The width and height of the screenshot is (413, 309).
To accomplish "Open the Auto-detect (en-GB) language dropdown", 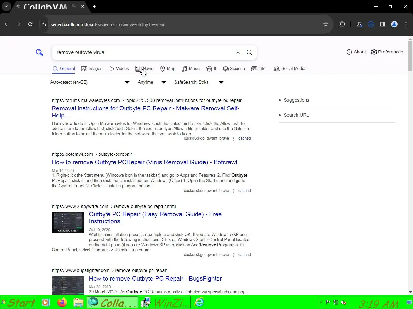I will (x=90, y=82).
